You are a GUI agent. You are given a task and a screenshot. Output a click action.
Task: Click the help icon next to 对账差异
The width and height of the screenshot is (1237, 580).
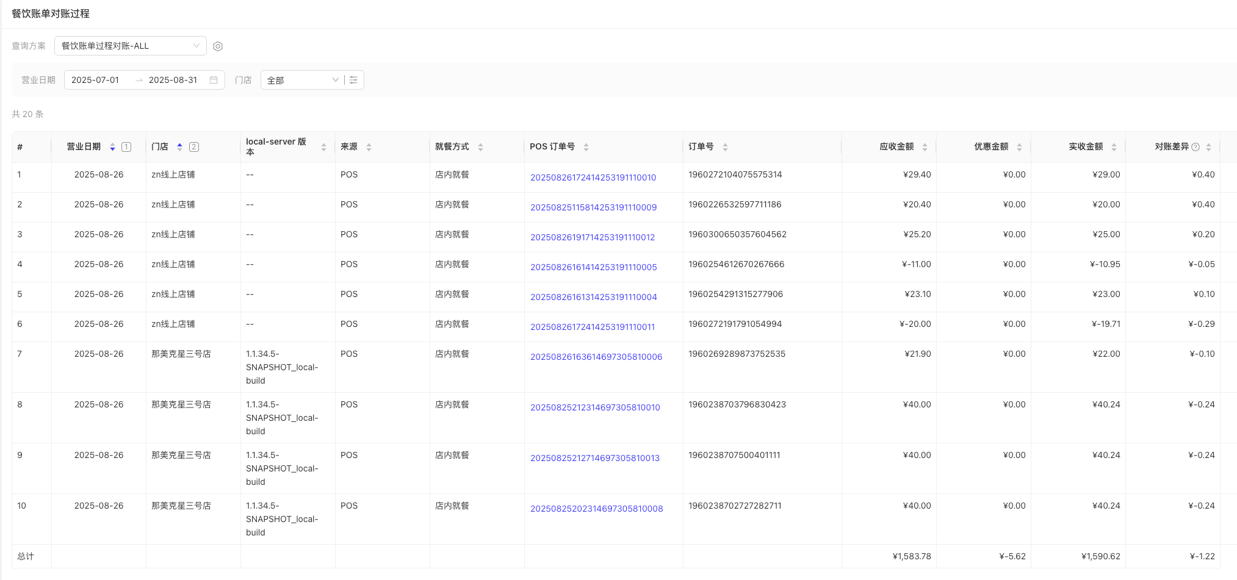pyautogui.click(x=1196, y=147)
